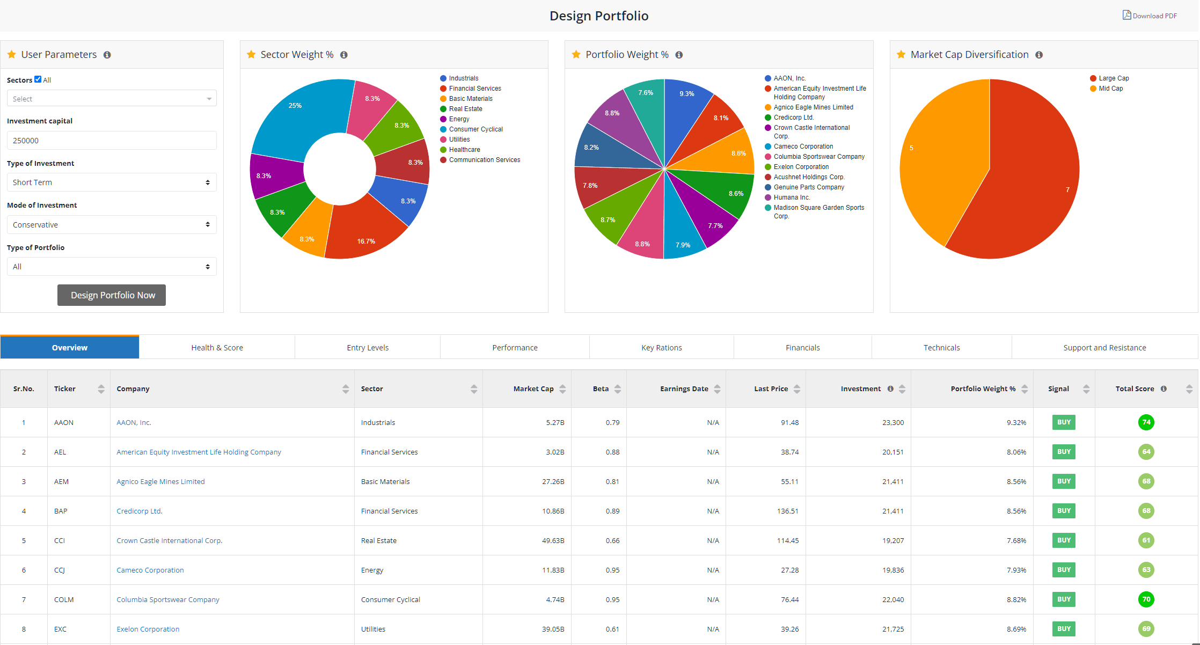Switch to the Health & Score tab
The image size is (1200, 645).
217,347
